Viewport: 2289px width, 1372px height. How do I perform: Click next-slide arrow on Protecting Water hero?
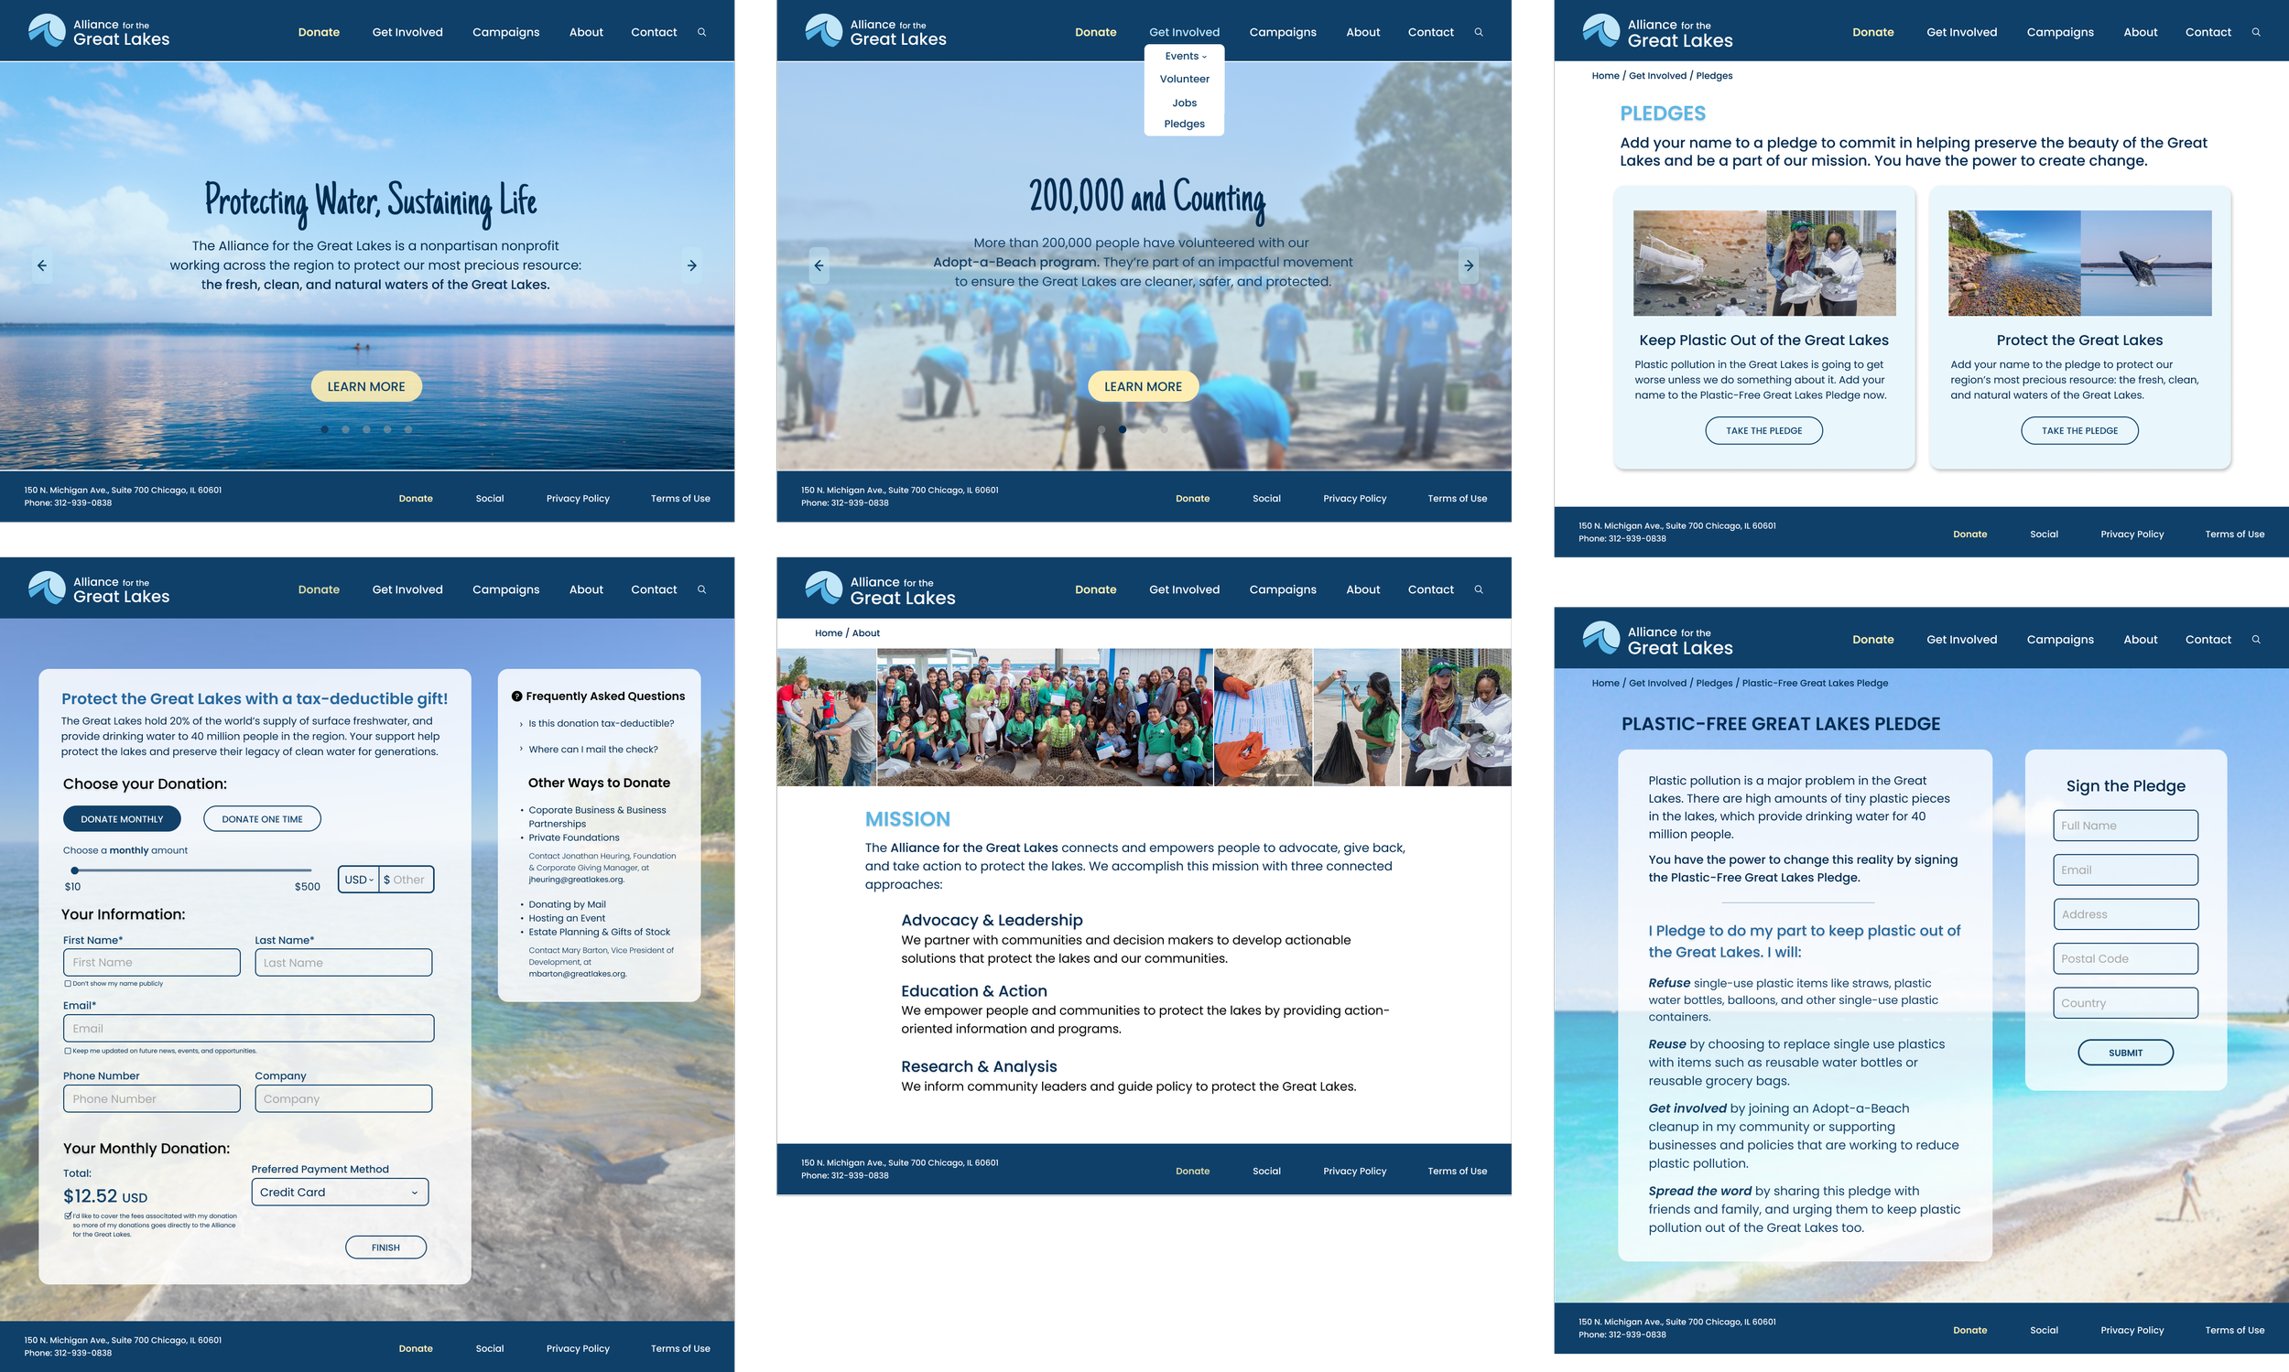click(692, 265)
